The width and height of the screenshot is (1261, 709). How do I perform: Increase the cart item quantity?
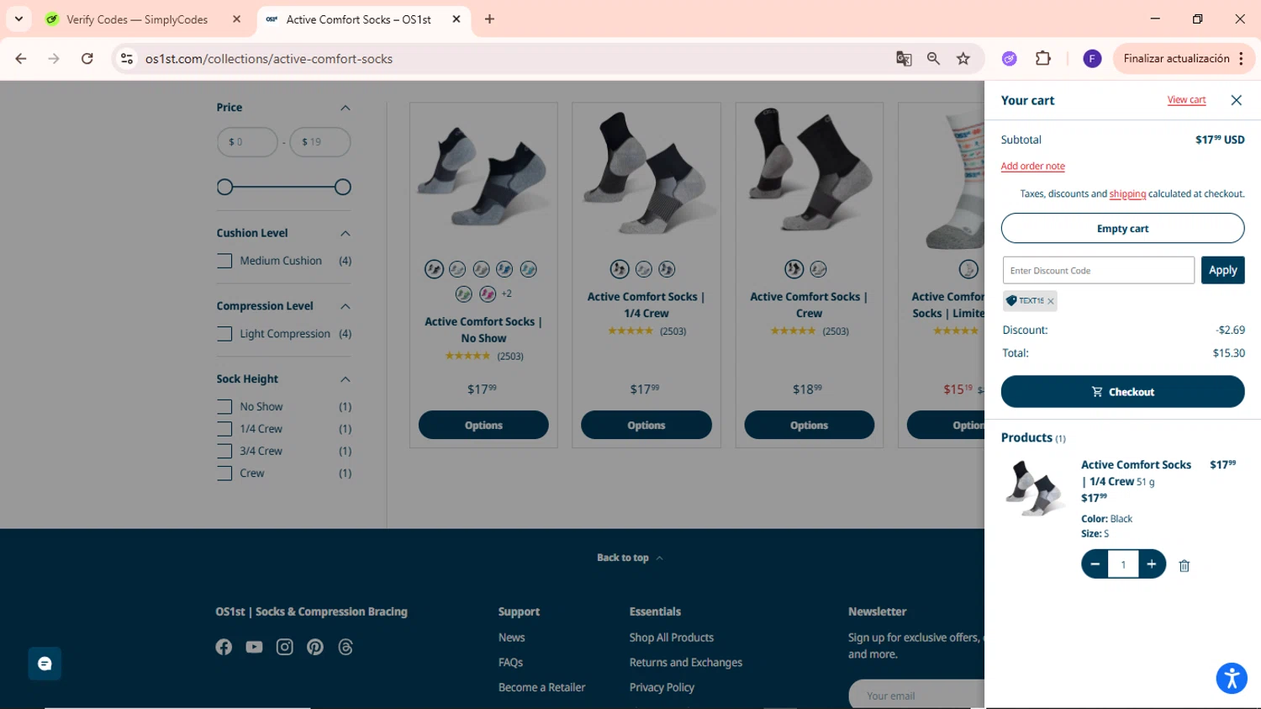tap(1152, 564)
